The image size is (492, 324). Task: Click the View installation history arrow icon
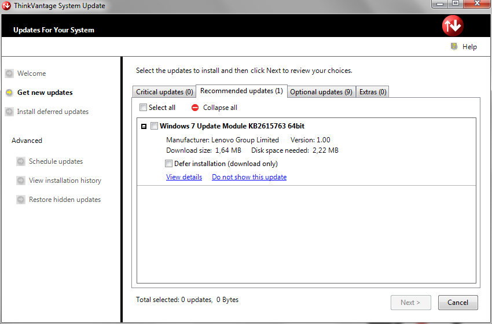[21, 181]
